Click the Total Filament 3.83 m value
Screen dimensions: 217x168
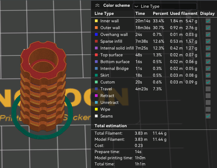141,133
